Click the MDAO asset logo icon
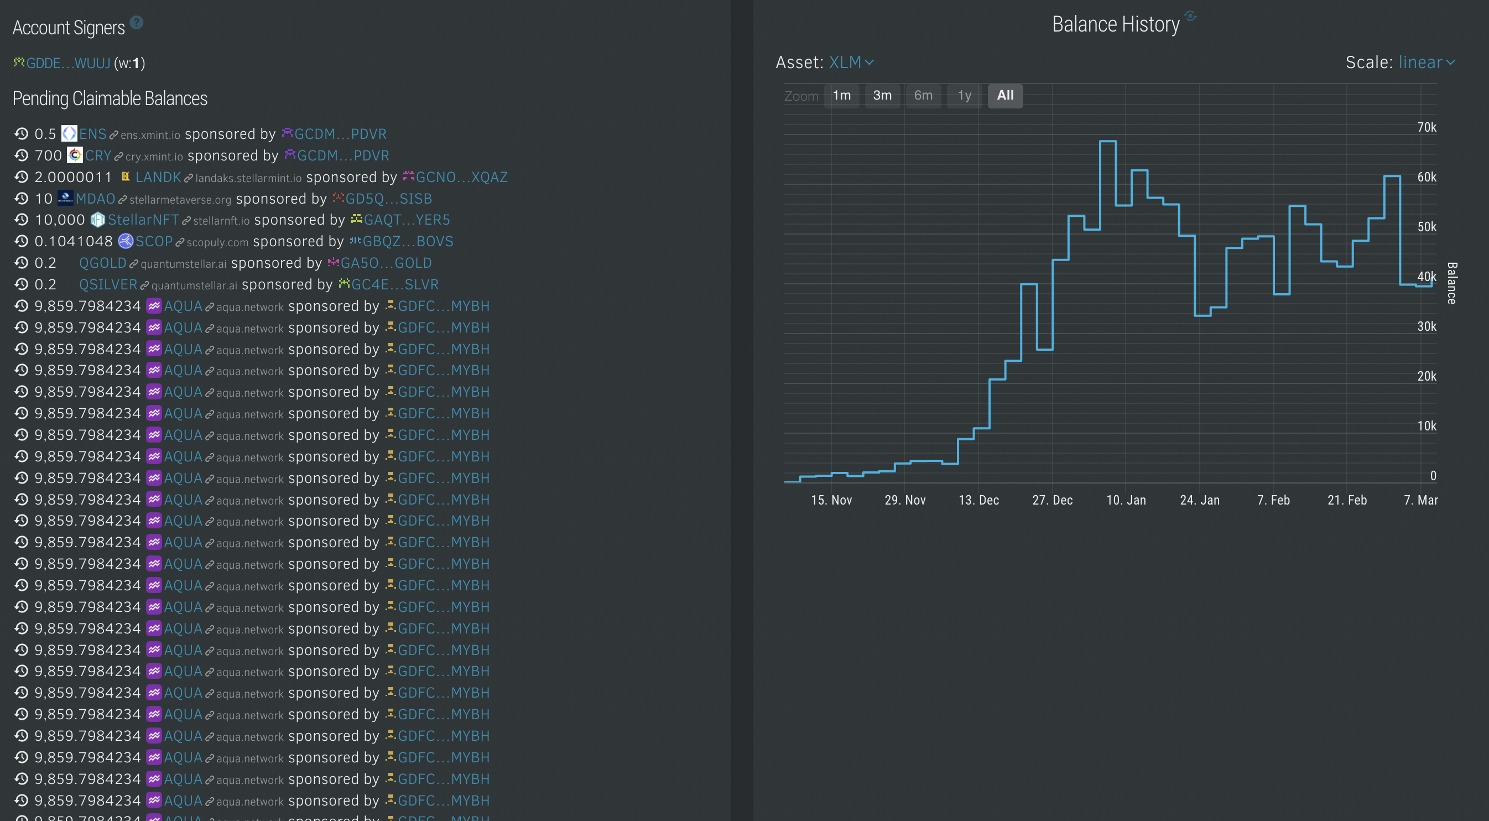This screenshot has height=821, width=1489. coord(65,198)
